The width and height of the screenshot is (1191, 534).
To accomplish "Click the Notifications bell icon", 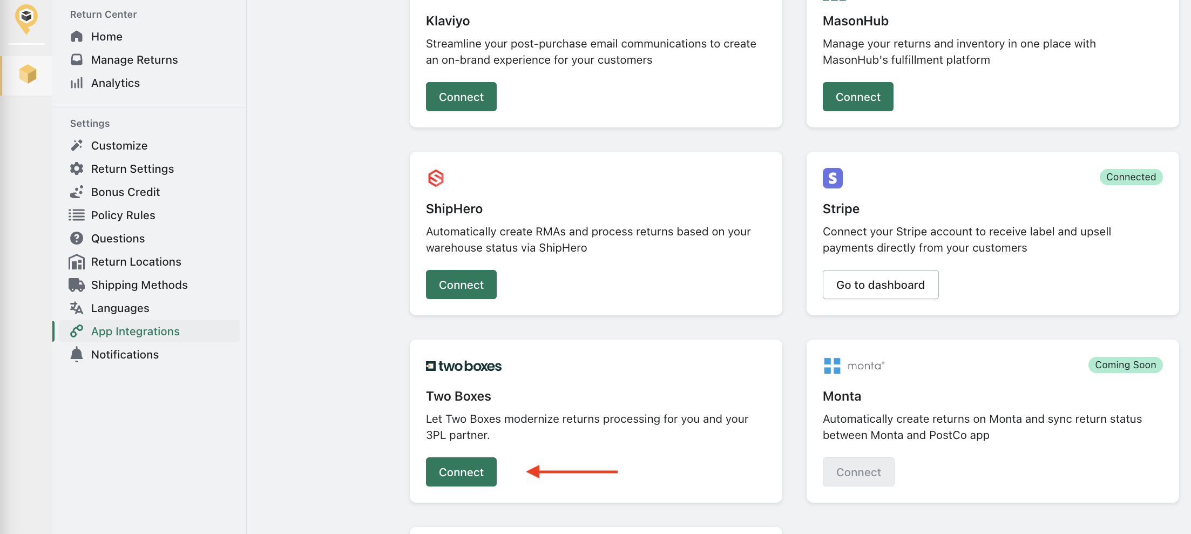I will [x=77, y=354].
